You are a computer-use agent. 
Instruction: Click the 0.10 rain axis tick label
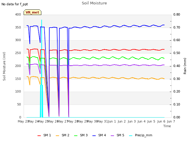[177, 105]
